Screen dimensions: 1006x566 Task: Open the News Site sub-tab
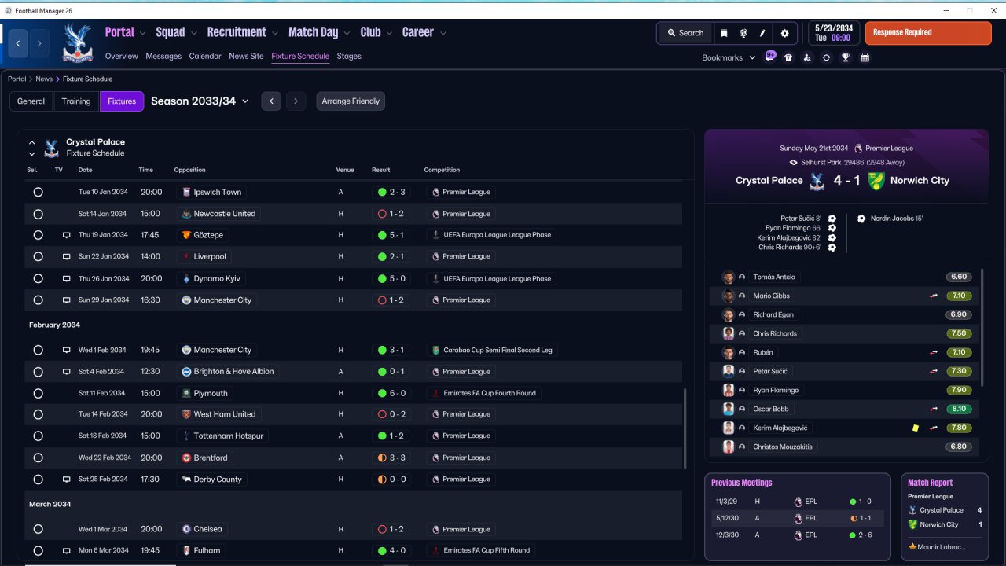click(246, 57)
